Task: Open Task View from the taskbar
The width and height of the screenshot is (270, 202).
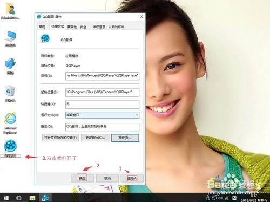Action: [19, 198]
